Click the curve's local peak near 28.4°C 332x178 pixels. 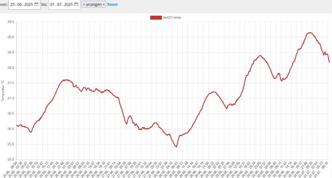[260, 56]
